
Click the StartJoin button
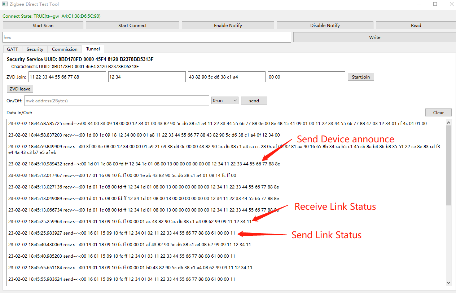[361, 77]
